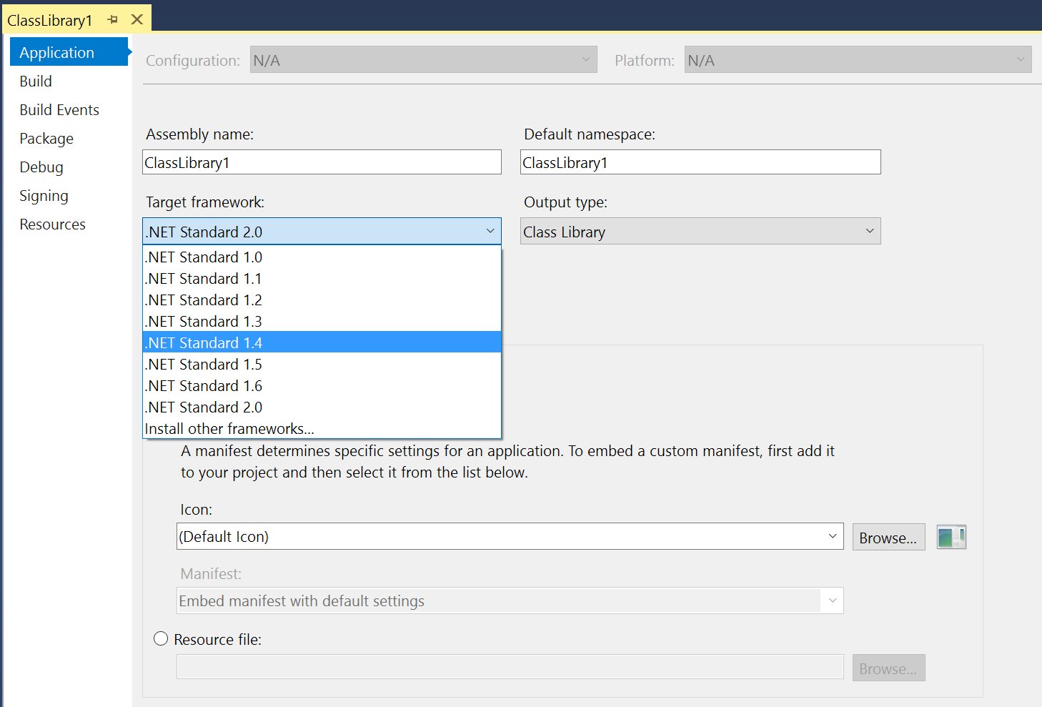Click the icon preview image next to Browse
The height and width of the screenshot is (707, 1042).
951,537
